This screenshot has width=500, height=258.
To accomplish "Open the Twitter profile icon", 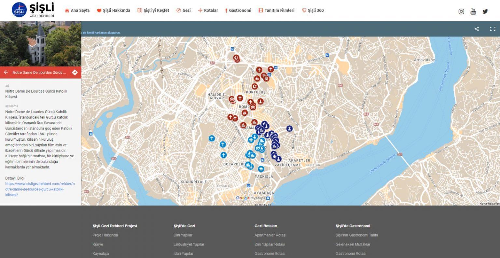I will 485,11.
